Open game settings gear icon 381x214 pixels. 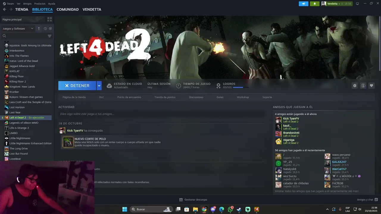(x=355, y=86)
